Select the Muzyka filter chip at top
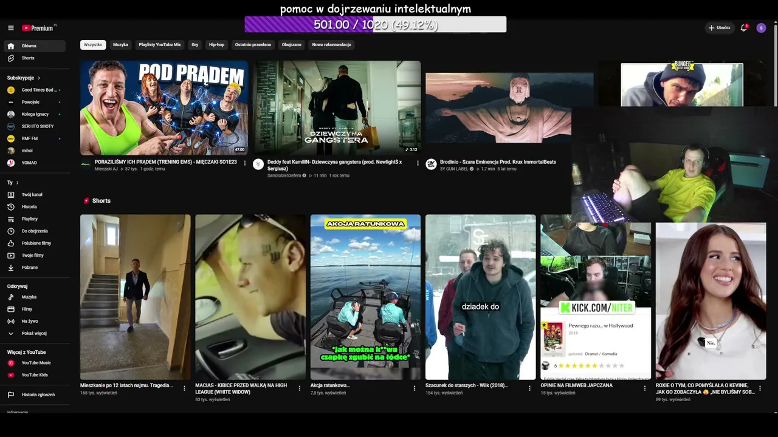 (x=120, y=45)
